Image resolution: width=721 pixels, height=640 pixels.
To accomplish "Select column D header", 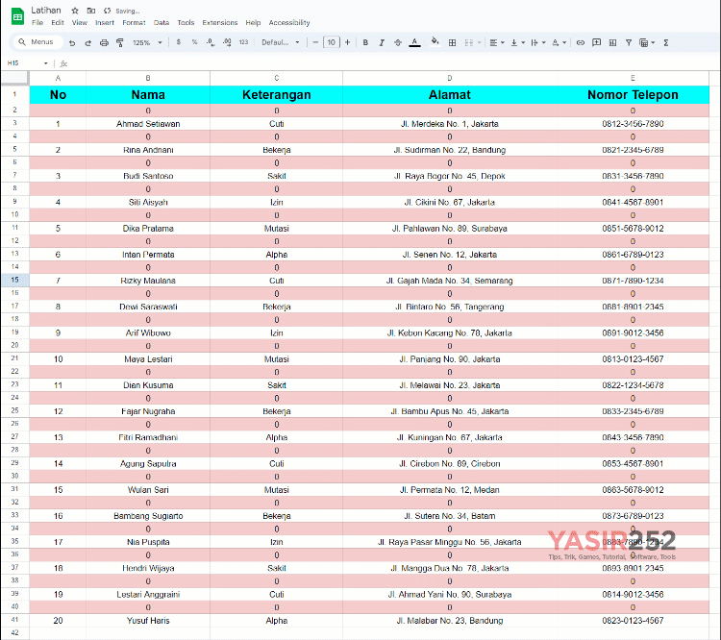I will 450,78.
